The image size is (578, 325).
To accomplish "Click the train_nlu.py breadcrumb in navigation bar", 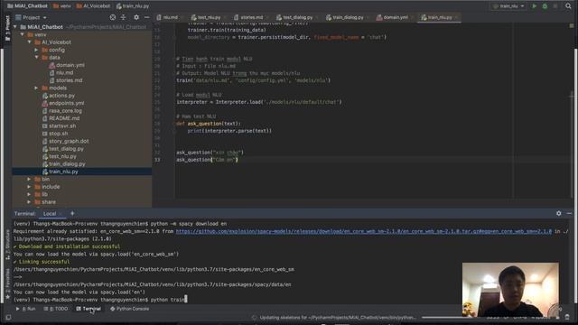I will 133,6.
